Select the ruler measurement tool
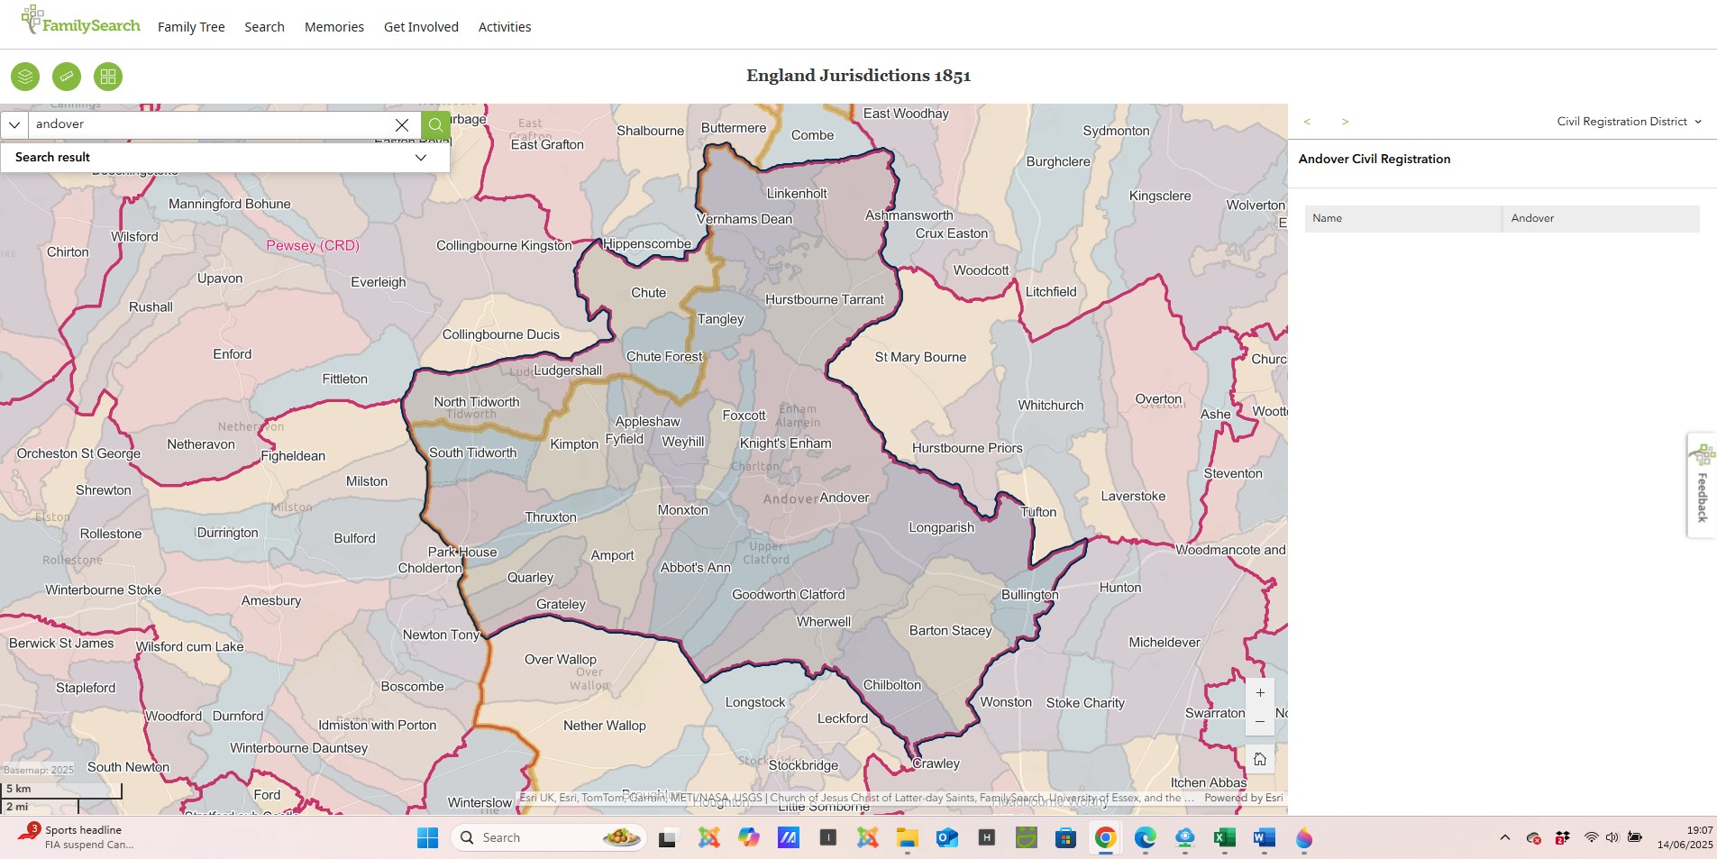Image resolution: width=1717 pixels, height=859 pixels. click(67, 77)
